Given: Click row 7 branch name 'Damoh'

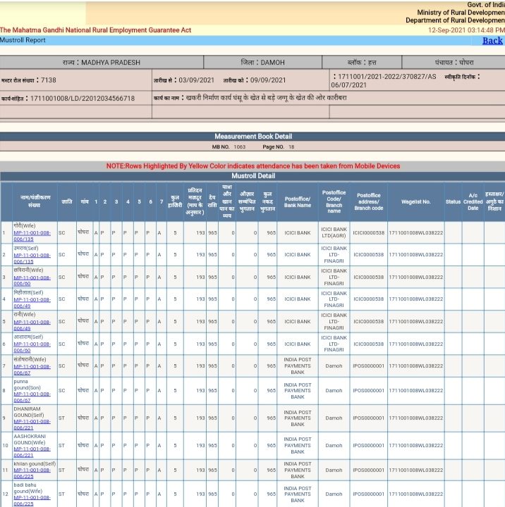Looking at the screenshot, I should click(334, 365).
